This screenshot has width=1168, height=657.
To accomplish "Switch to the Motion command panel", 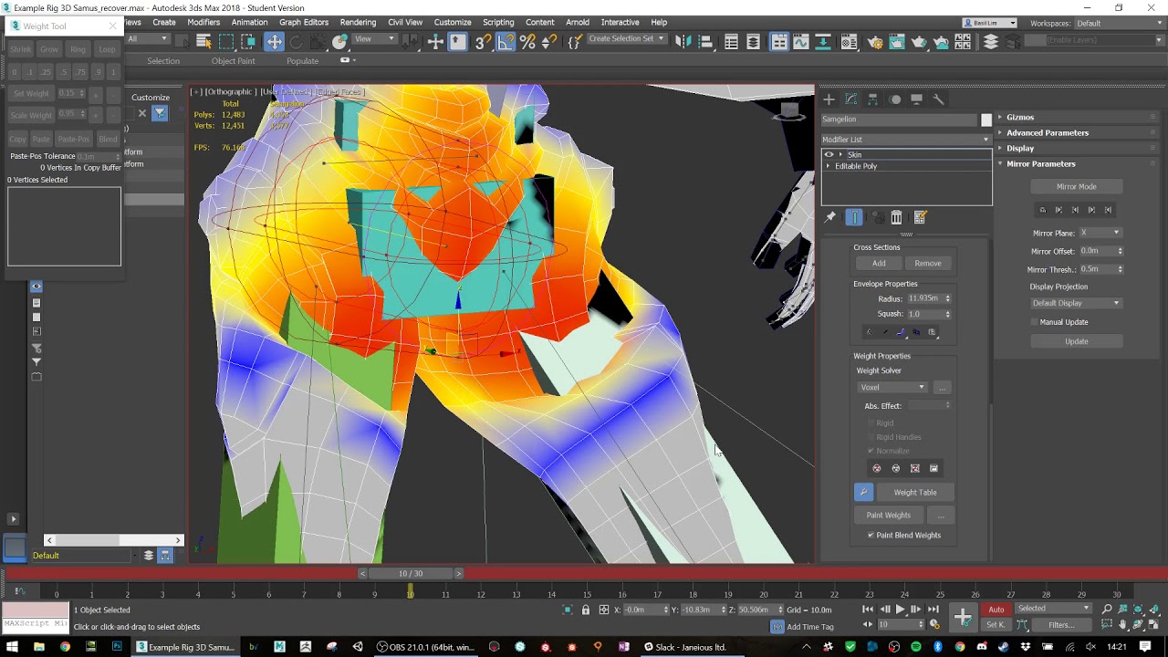I will (x=895, y=99).
